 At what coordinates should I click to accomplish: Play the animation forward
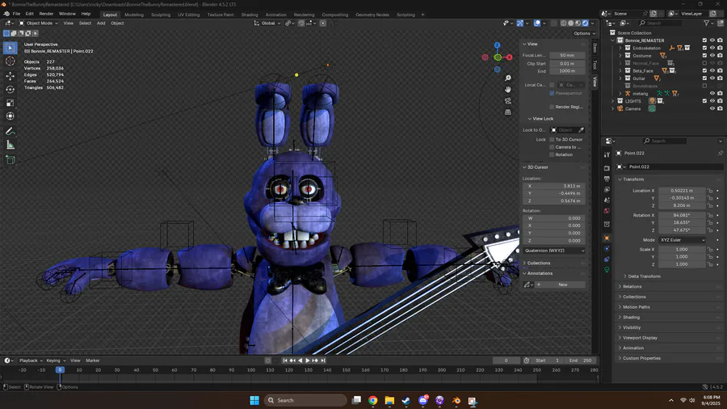(308, 361)
